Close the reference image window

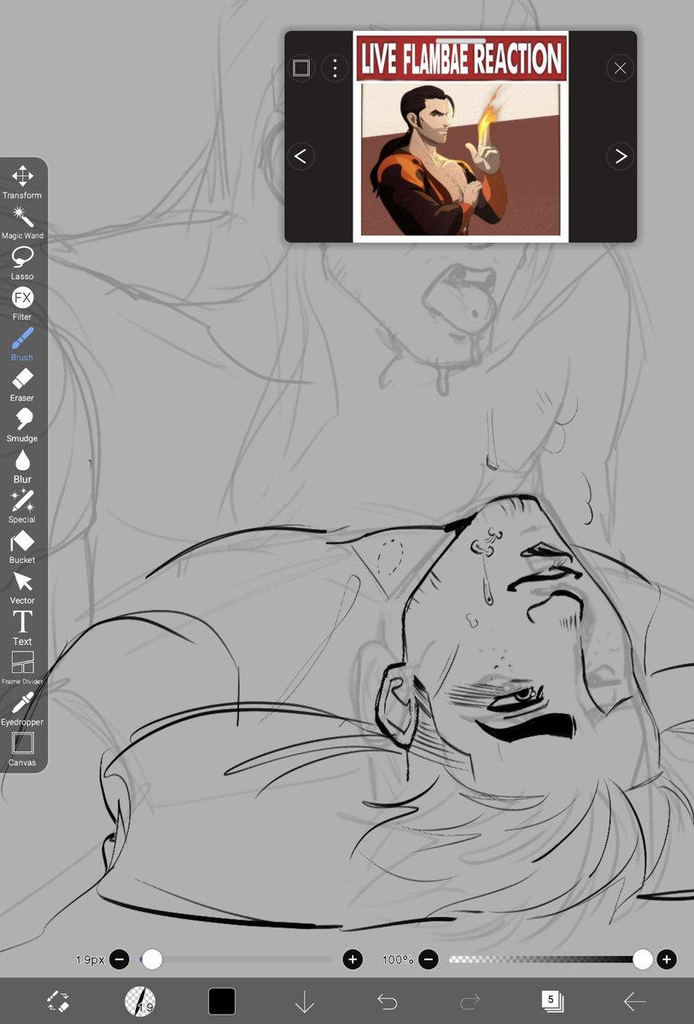pyautogui.click(x=621, y=68)
